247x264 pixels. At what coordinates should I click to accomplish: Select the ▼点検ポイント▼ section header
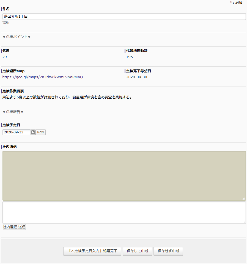(x=17, y=37)
